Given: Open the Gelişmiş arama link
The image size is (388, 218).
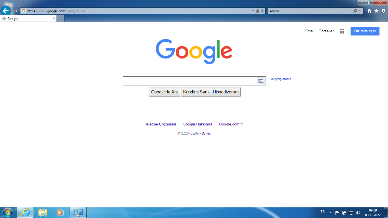Looking at the screenshot, I should coord(280,79).
